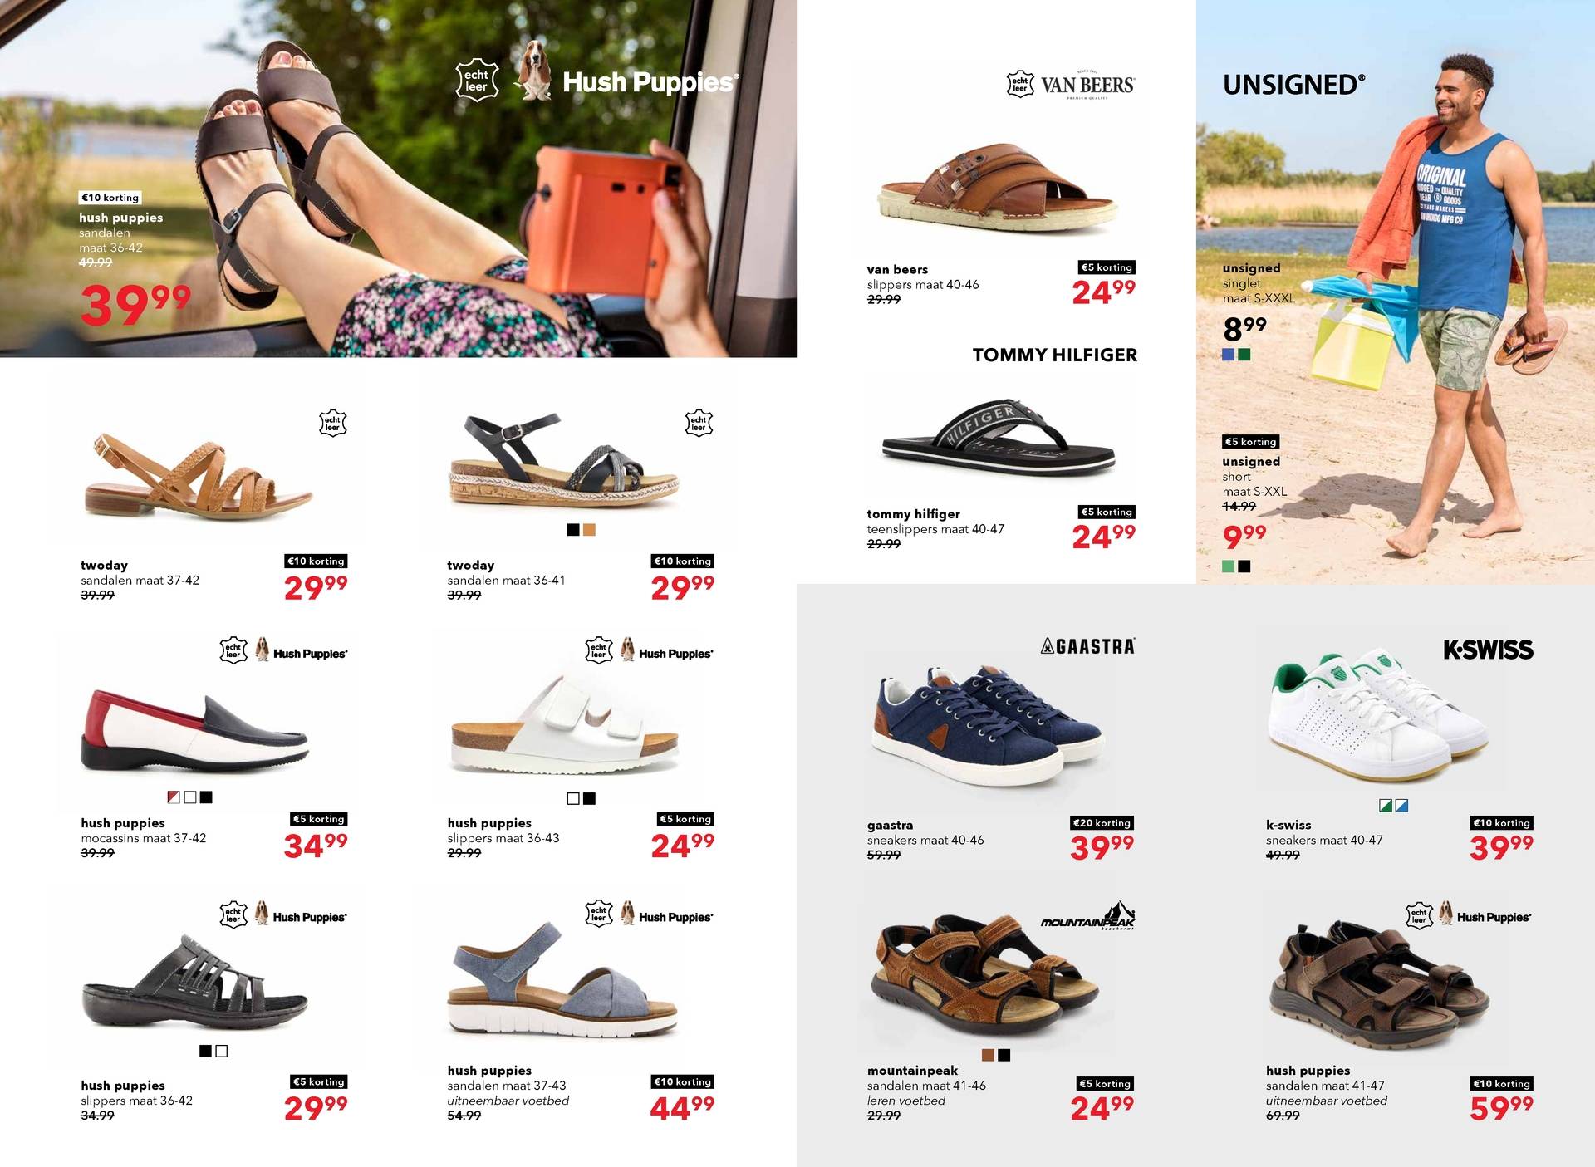Screen dimensions: 1595x1167
Task: Click the UNSIGNED brand logo
Action: click(1293, 85)
